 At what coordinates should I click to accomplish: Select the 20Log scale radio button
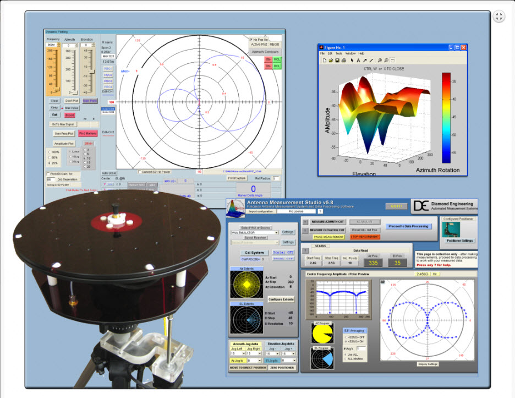[x=70, y=162]
